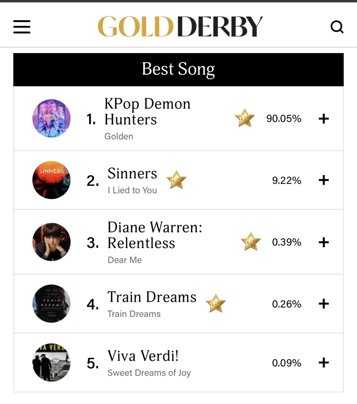This screenshot has height=404, width=357.
Task: Click the search magnifier icon
Action: click(x=337, y=27)
